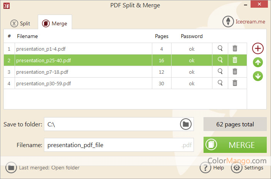This screenshot has width=271, height=179.
Task: Delete presentation_p1-4.pdf using trash icon
Action: click(x=235, y=48)
